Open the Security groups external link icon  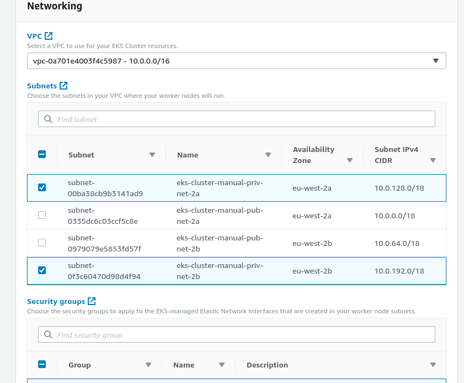coord(92,301)
